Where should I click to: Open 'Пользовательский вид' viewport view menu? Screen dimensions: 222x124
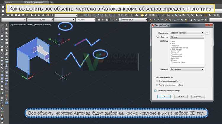(x=23, y=24)
